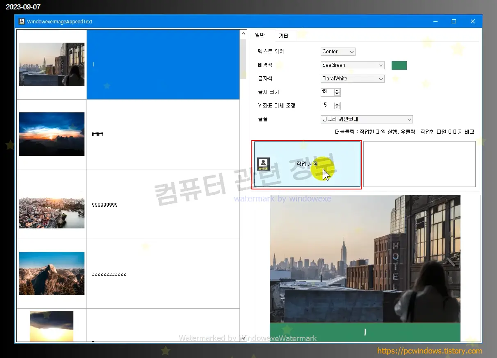497x358 pixels.
Task: Click the empty results list box
Action: (419, 164)
